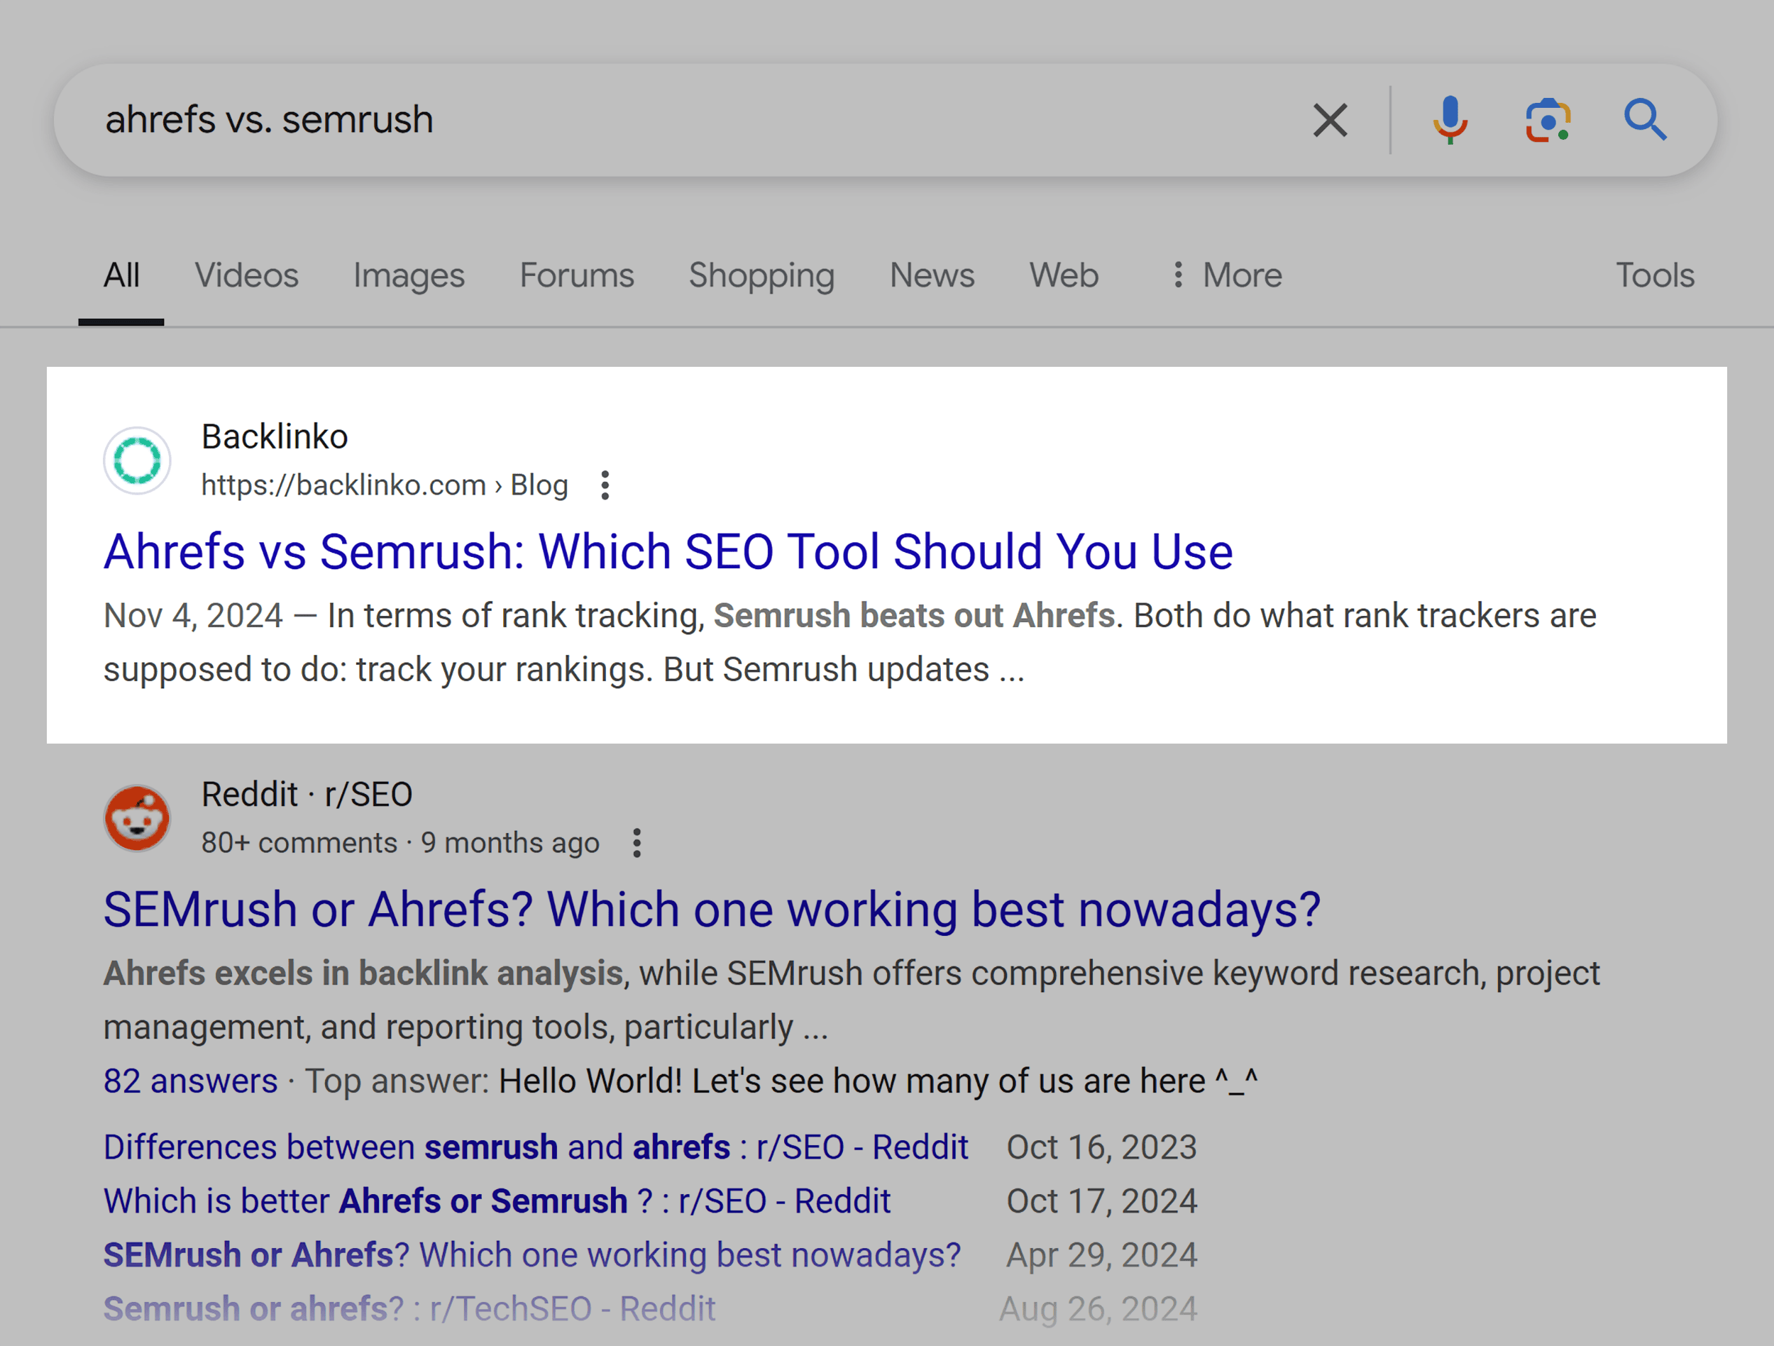
Task: Open Semrush or ahrefs? r/TechSEO link
Action: 409,1309
